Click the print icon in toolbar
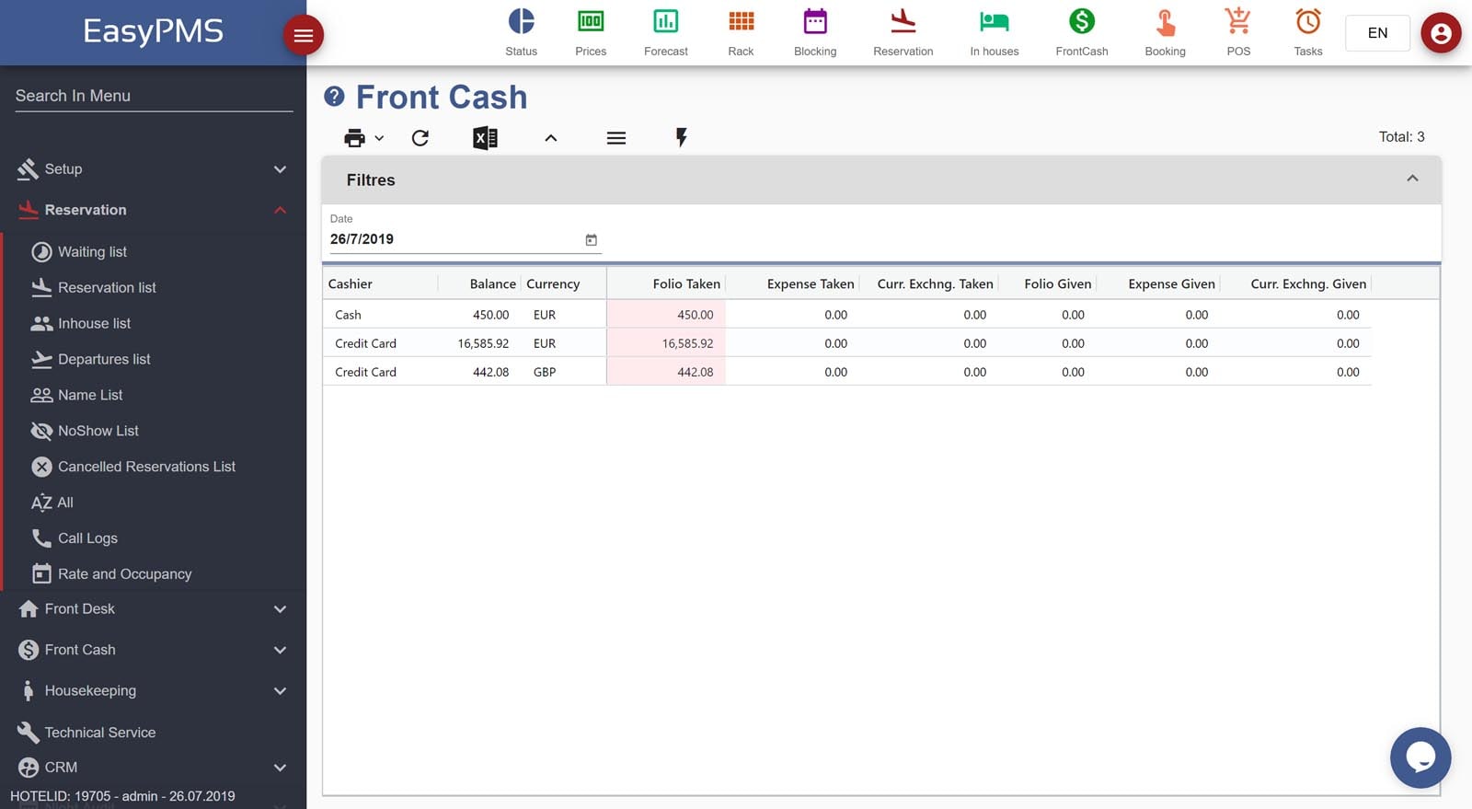 [x=354, y=138]
